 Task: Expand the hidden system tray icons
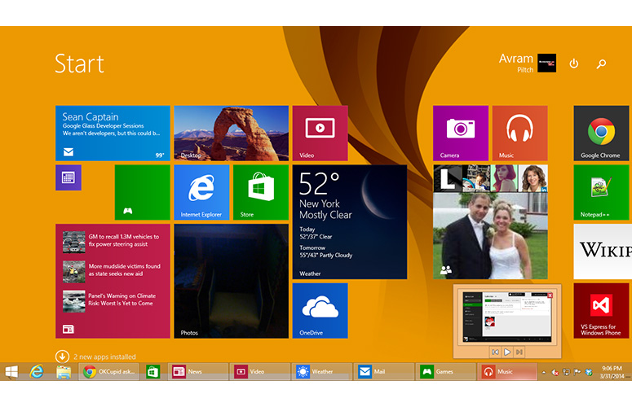[x=544, y=373]
